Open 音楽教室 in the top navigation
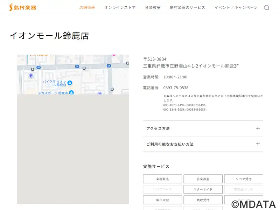The image size is (280, 210). [x=153, y=7]
